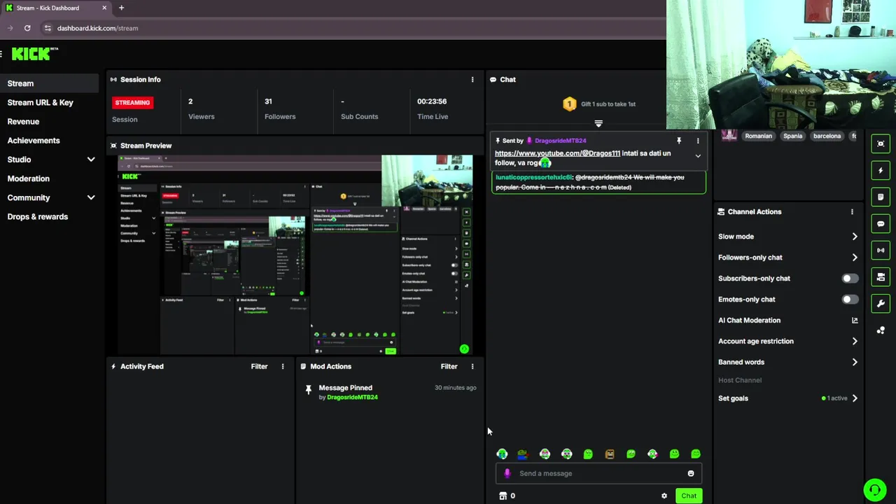The image size is (896, 504).
Task: Click the Spania tag chip
Action: coord(792,136)
